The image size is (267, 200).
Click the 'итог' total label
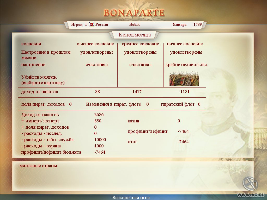click(x=132, y=142)
